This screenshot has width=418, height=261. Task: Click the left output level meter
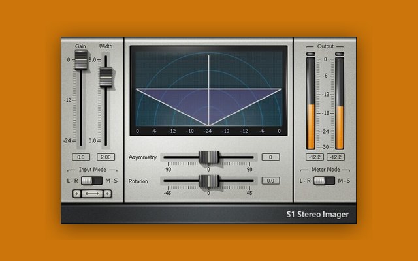(x=311, y=103)
